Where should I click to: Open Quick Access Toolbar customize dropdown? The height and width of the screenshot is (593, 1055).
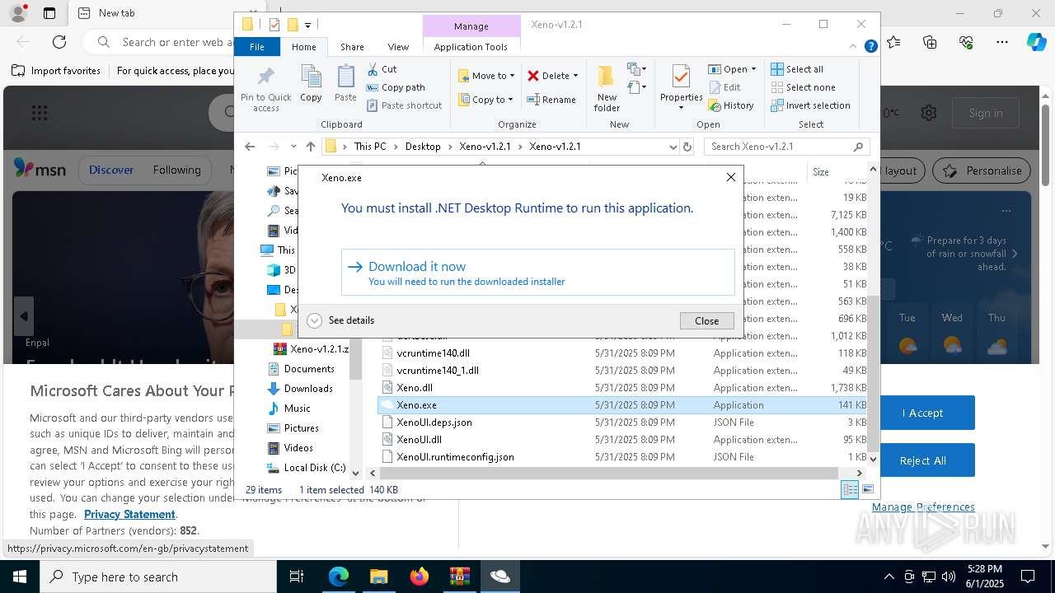pyautogui.click(x=307, y=25)
